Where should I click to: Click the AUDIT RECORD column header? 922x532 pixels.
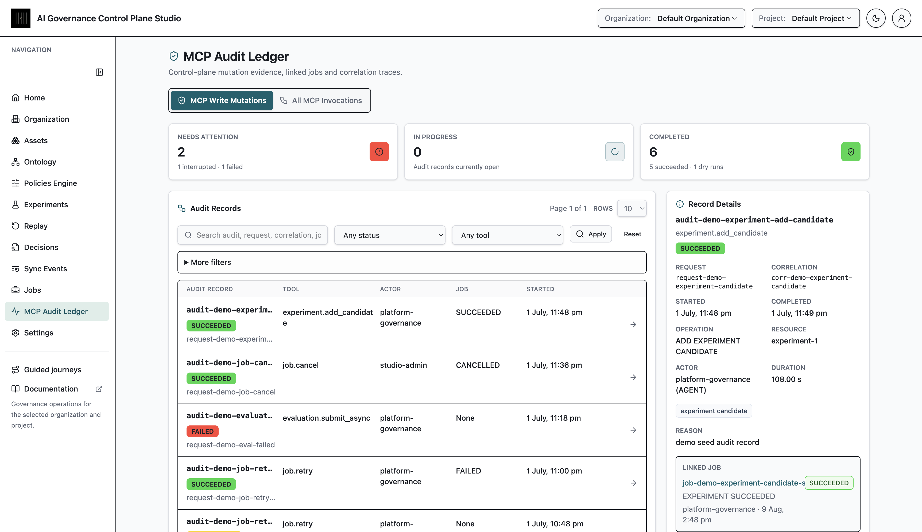coord(210,289)
